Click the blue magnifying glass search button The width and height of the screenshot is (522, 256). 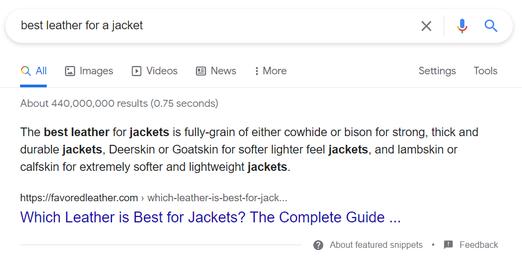point(490,25)
